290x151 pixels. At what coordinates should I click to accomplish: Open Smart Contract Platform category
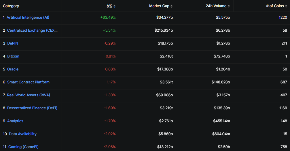[28, 82]
